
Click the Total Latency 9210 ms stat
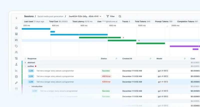click(x=82, y=22)
